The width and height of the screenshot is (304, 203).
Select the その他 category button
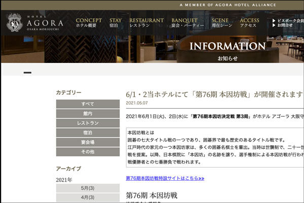point(88,152)
